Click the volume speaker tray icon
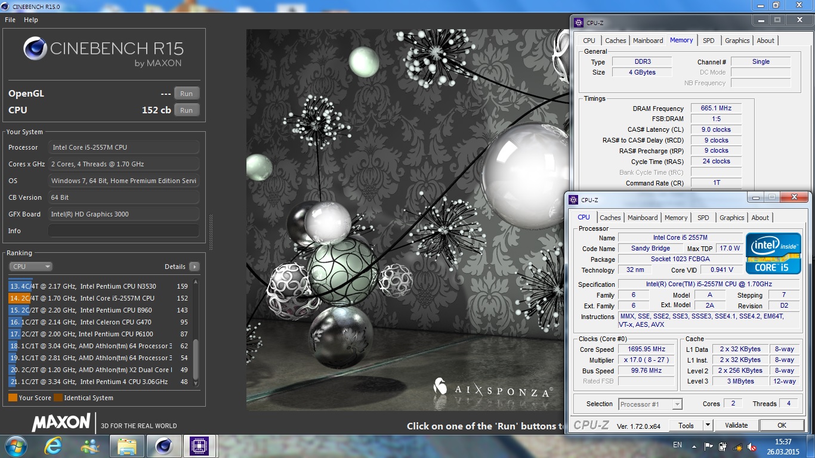This screenshot has height=458, width=815. (751, 446)
